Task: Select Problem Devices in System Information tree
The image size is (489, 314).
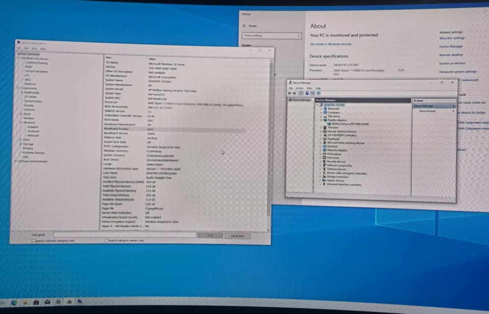Action: point(34,153)
